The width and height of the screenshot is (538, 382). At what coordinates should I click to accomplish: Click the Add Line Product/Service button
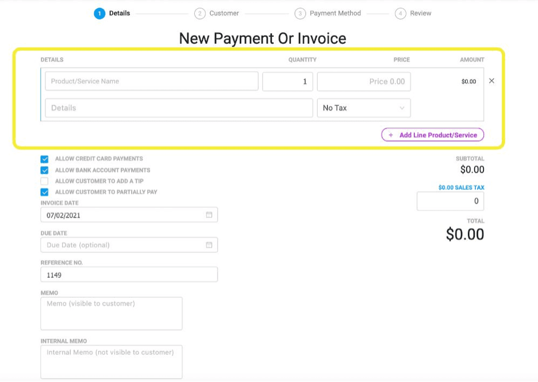pyautogui.click(x=432, y=134)
